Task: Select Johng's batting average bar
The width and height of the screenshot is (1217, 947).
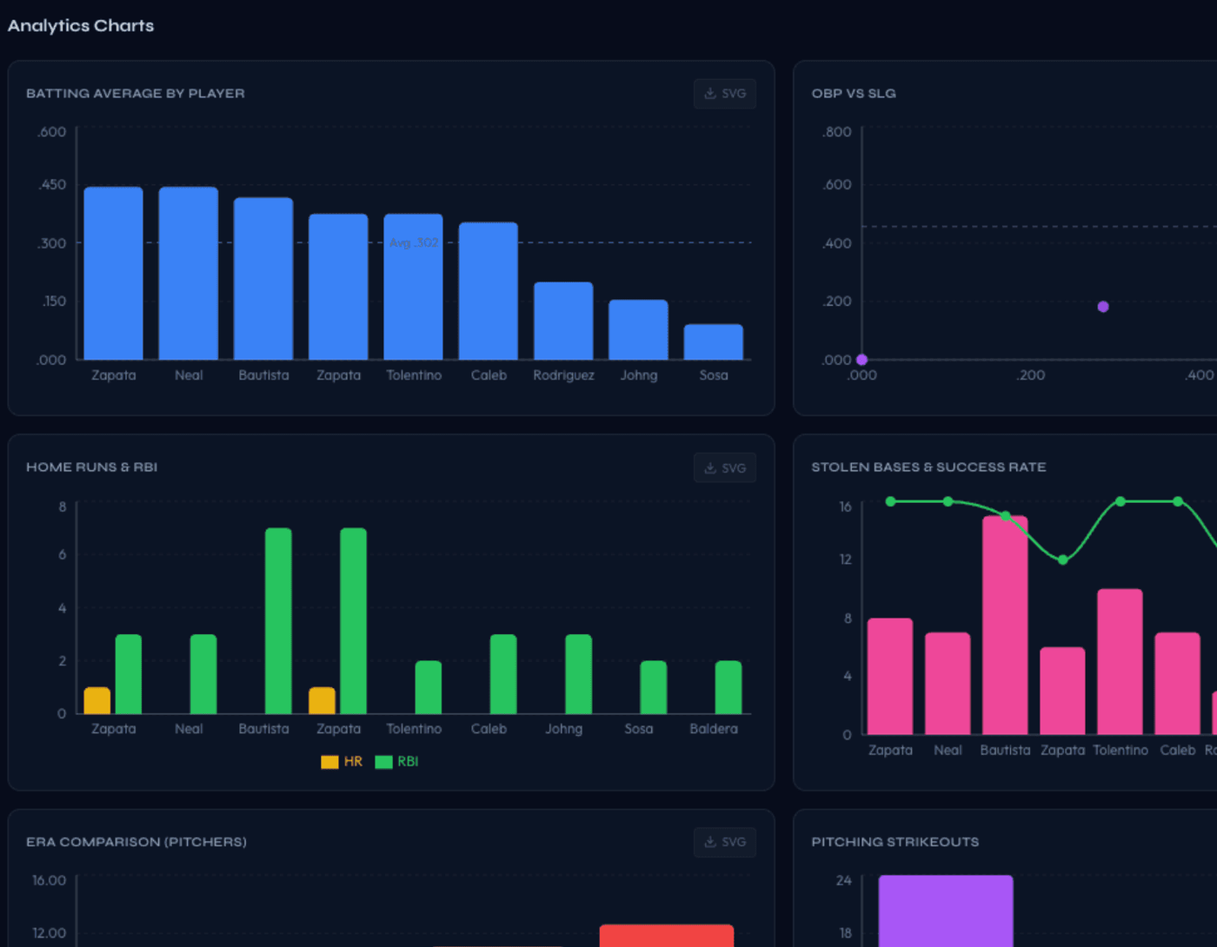Action: 639,329
